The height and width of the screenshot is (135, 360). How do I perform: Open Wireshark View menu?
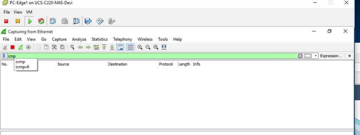pos(31,39)
